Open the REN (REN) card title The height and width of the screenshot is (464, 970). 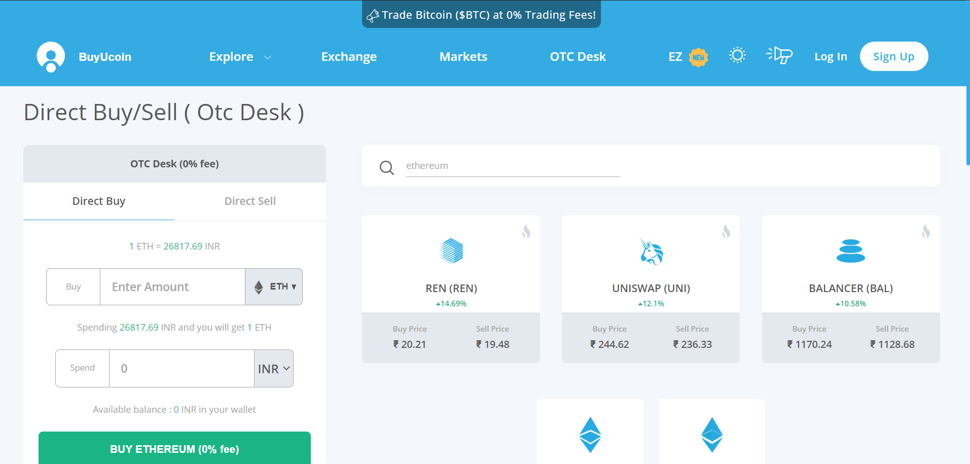(451, 289)
